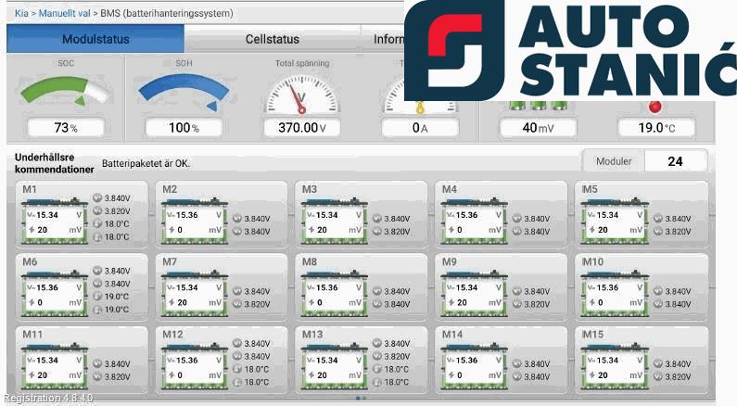Click the M13 module battery icon
737x406 pixels.
334,366
